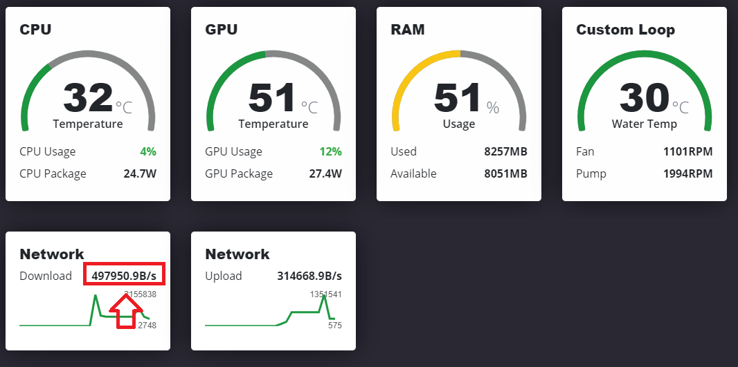
Task: Click the 27.4W GPU Package reading
Action: [325, 174]
